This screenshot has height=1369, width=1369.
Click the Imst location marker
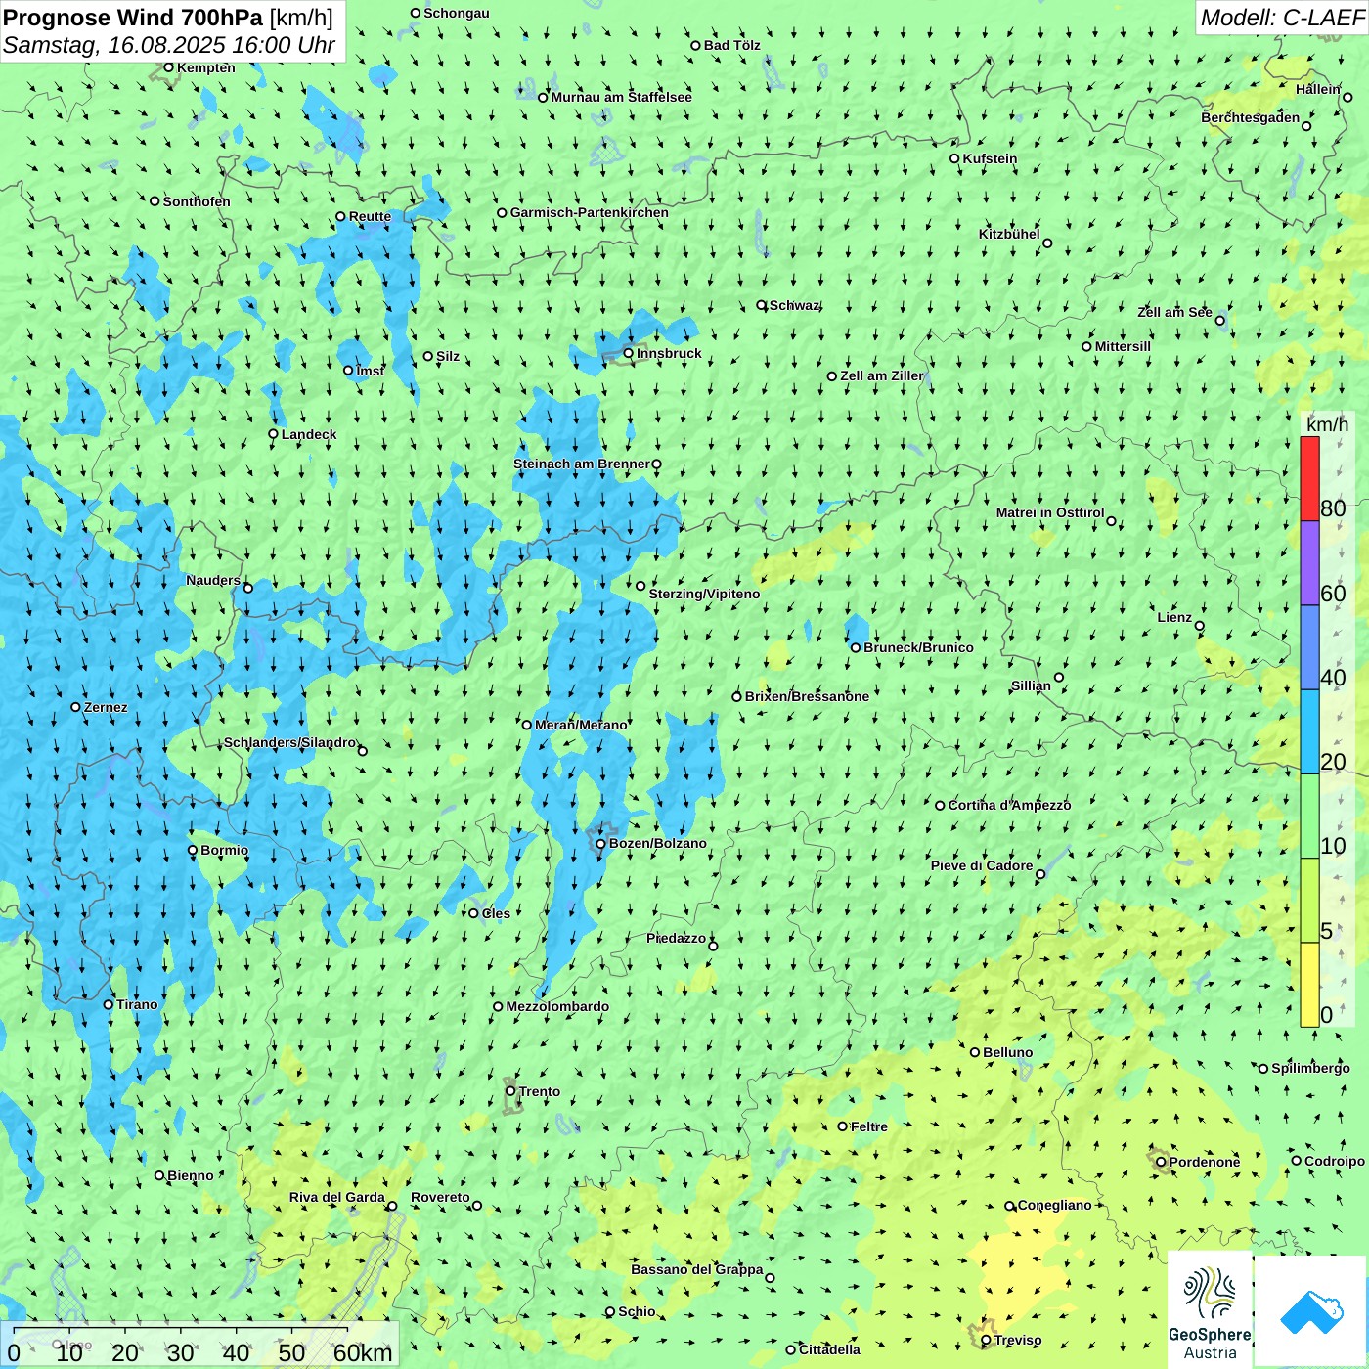click(x=348, y=371)
